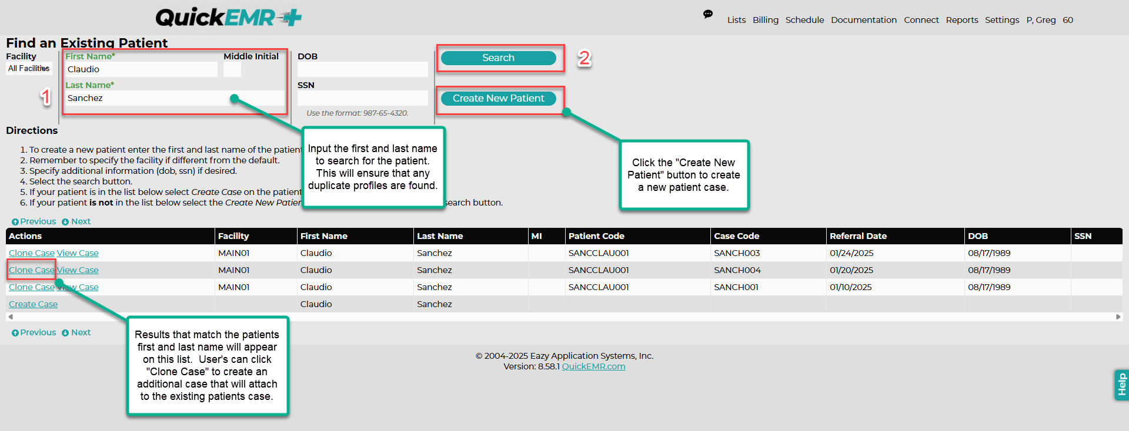Image resolution: width=1129 pixels, height=431 pixels.
Task: Open the P, Greg user menu
Action: click(1041, 20)
